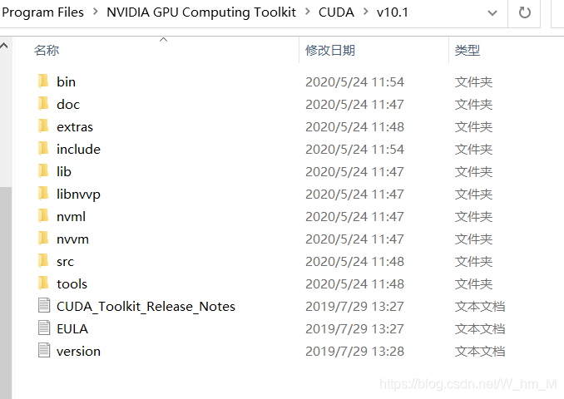Sort by the 修改日期 column header
Screen dimensions: 564x399
[x=330, y=50]
